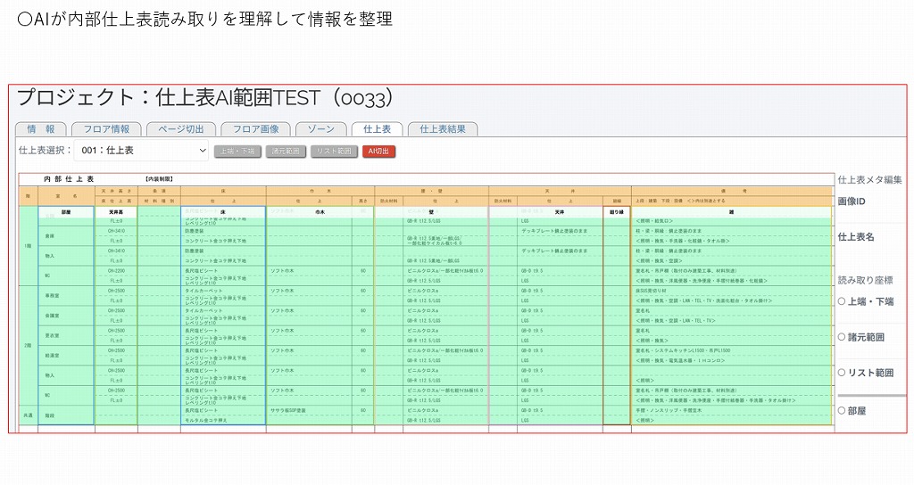Select the 天井 column overlay label
914x485 pixels.
(559, 212)
